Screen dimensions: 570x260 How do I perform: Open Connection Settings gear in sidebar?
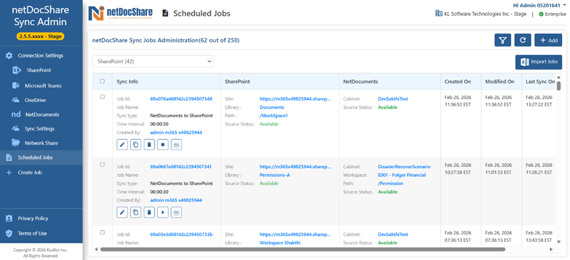[9, 56]
